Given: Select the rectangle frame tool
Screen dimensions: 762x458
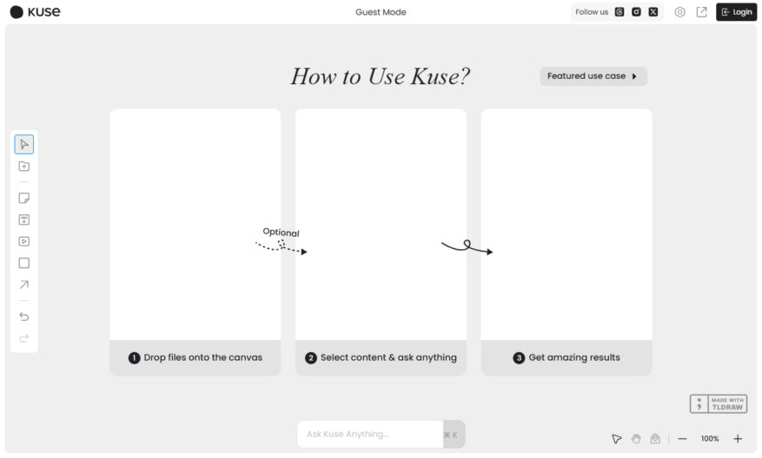Looking at the screenshot, I should (23, 263).
